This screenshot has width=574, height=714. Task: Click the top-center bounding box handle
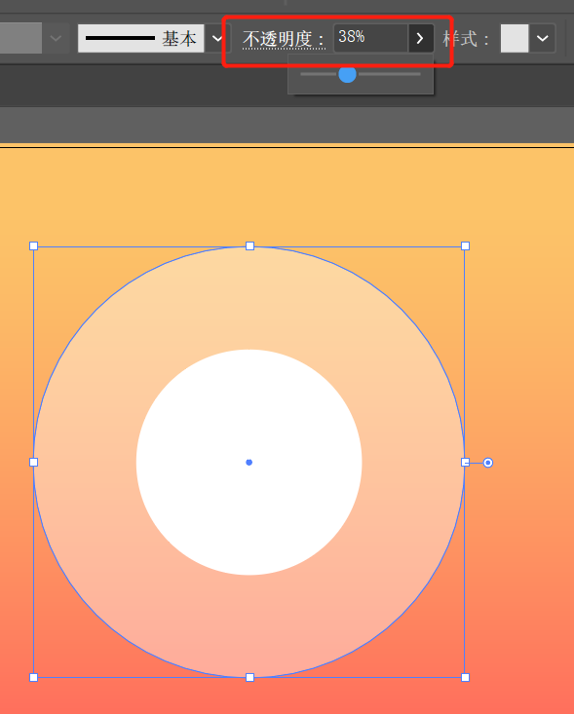[x=249, y=245]
